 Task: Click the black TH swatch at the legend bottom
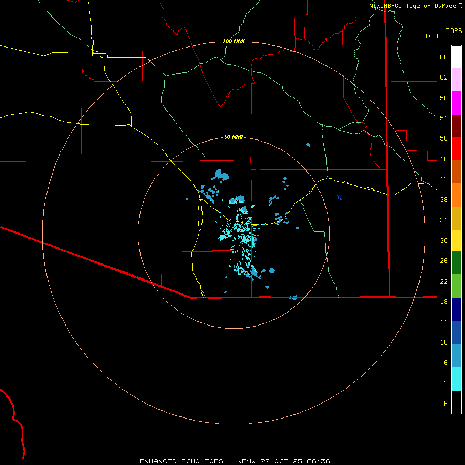pos(456,402)
